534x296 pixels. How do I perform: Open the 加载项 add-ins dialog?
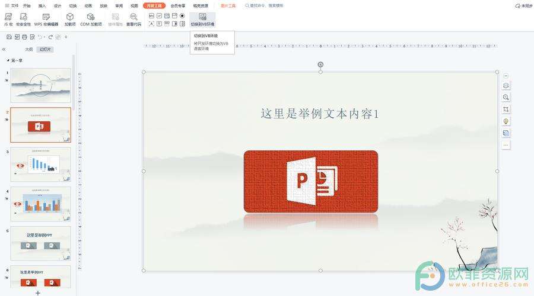coord(70,20)
